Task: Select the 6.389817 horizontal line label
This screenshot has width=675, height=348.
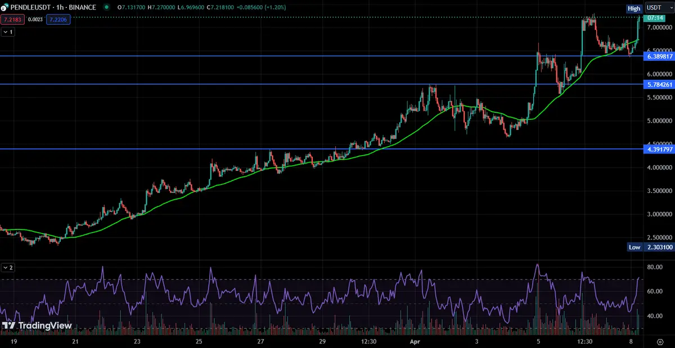Action: [659, 56]
